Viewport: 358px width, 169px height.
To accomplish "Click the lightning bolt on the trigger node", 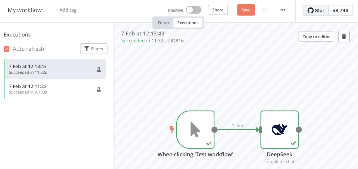I will (172, 129).
